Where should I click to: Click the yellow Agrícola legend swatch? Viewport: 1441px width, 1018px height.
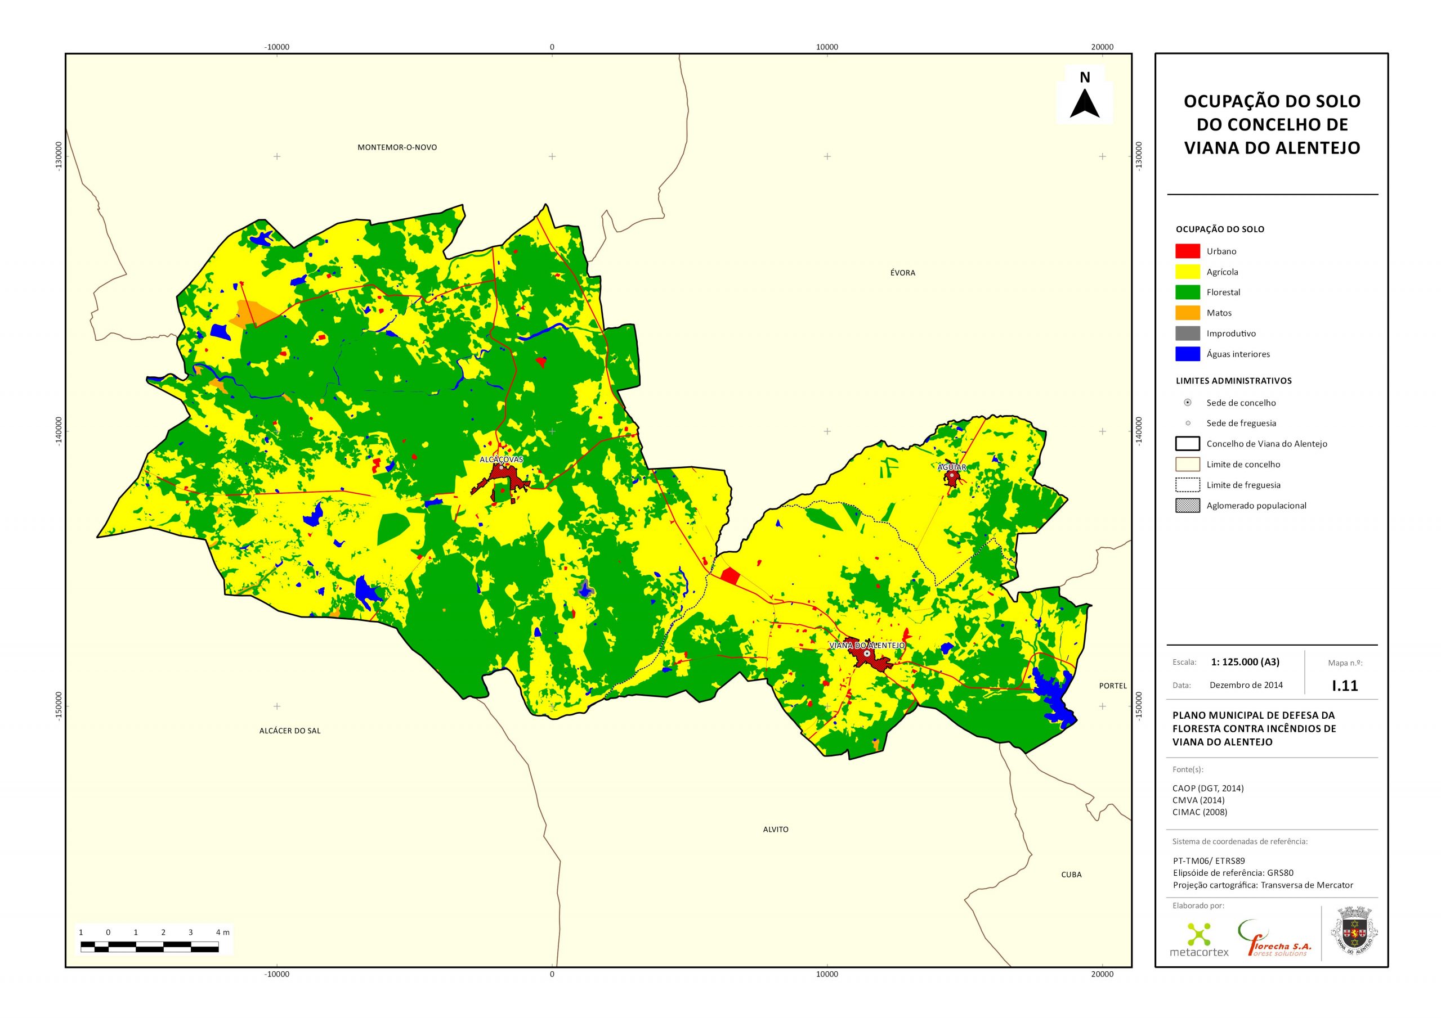pos(1188,272)
